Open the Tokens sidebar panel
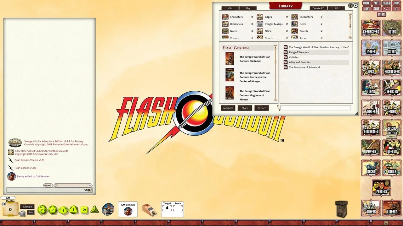Viewport: 403px width, 226px height. coord(371,208)
